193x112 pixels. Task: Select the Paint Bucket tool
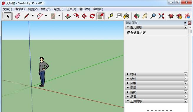click(126, 16)
